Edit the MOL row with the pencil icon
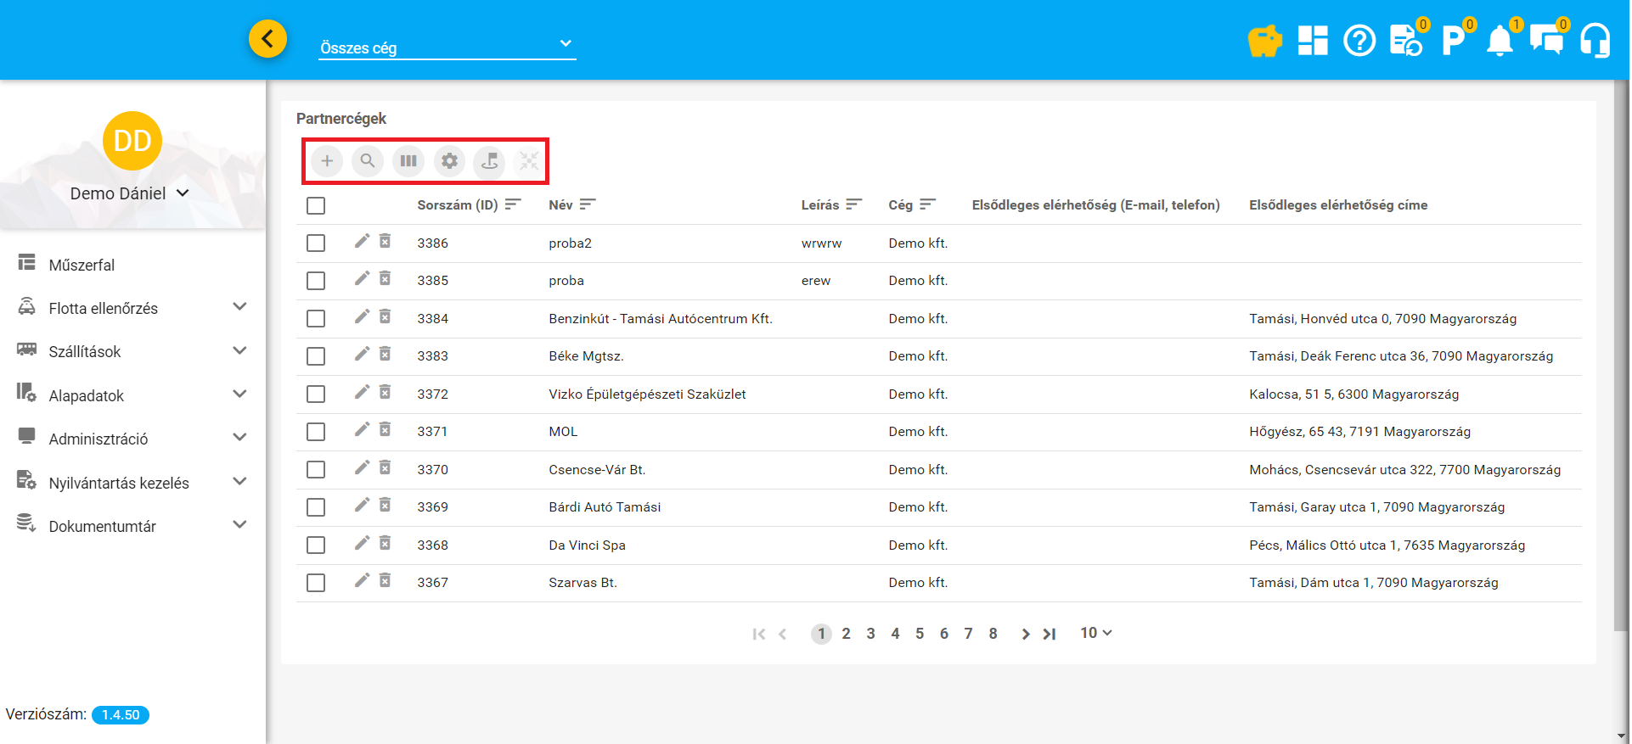1632x744 pixels. pyautogui.click(x=362, y=430)
